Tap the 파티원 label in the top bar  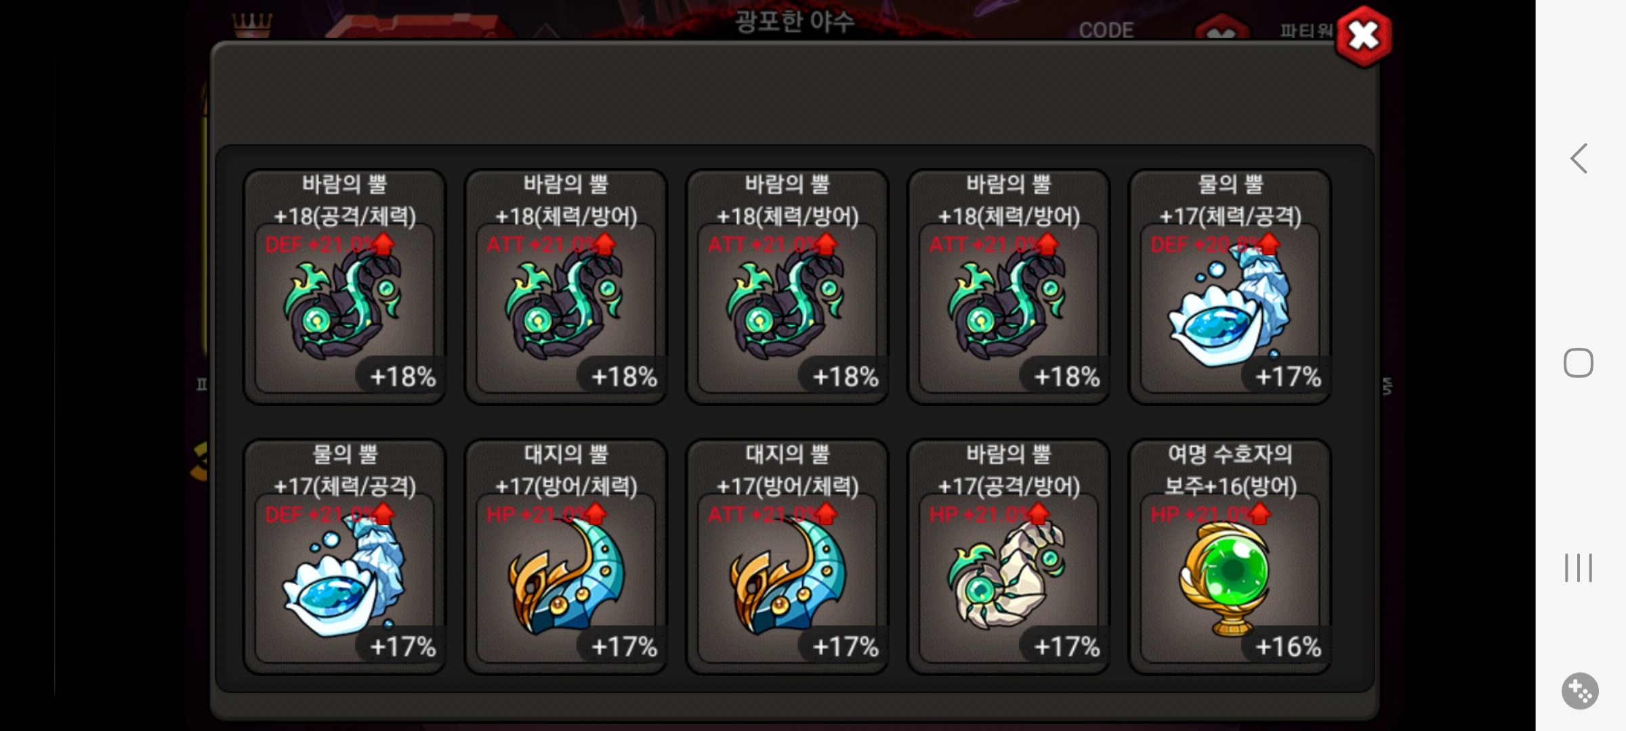point(1306,30)
